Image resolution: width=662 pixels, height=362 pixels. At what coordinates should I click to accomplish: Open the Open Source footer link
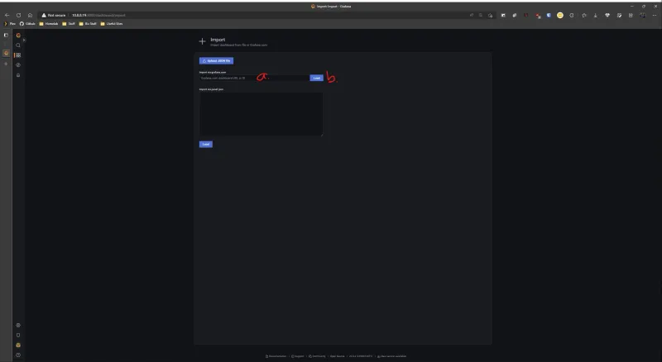pos(338,356)
